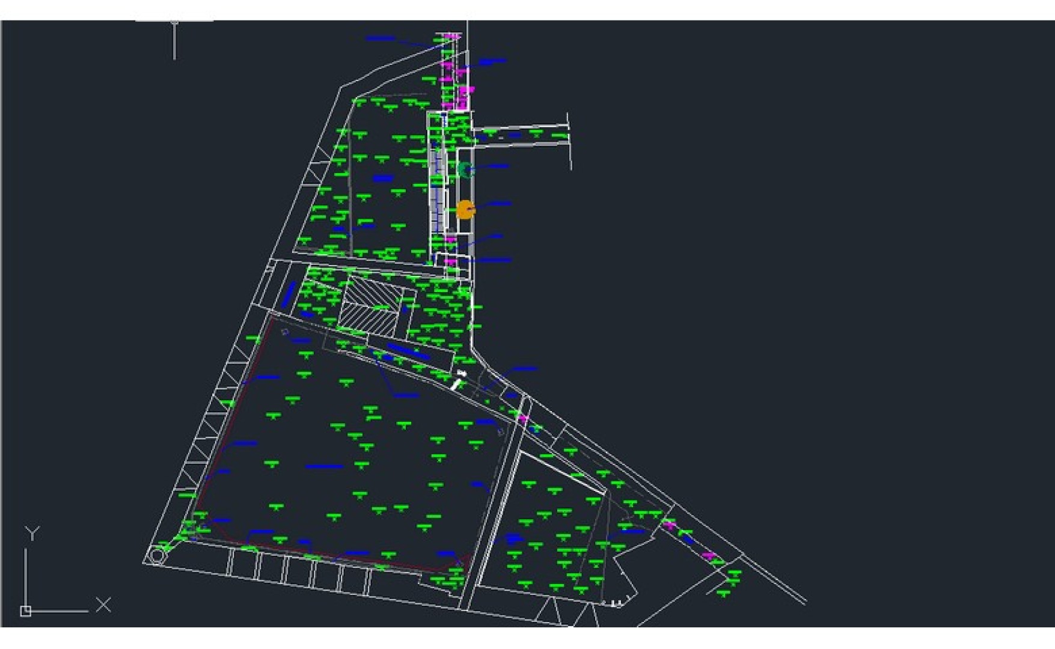Select the long blue label in large lower plot center
Screen dimensions: 1055x649
coord(324,466)
